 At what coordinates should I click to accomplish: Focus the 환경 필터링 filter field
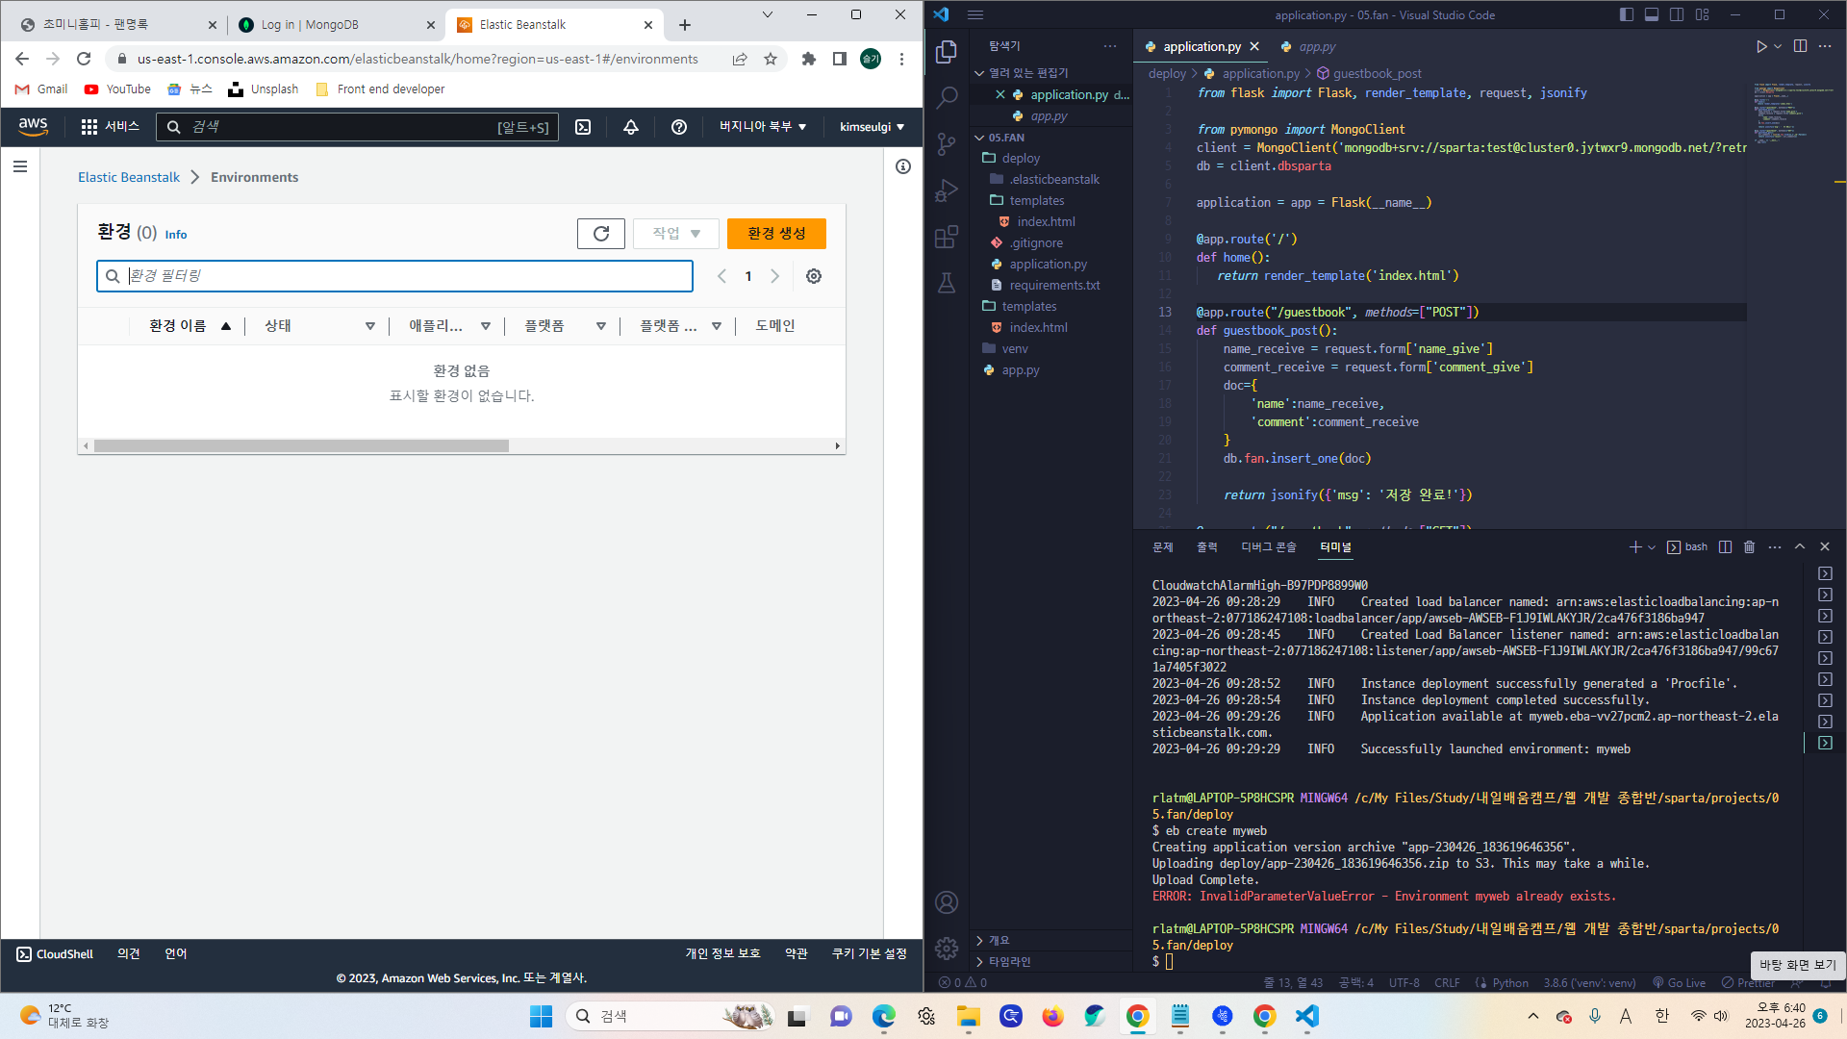click(394, 276)
